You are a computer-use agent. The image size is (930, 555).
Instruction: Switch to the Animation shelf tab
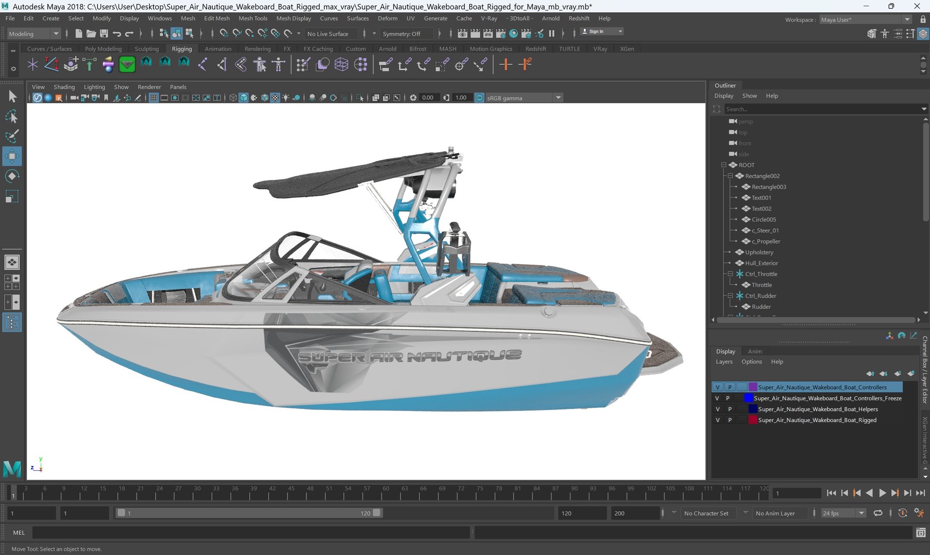tap(218, 49)
